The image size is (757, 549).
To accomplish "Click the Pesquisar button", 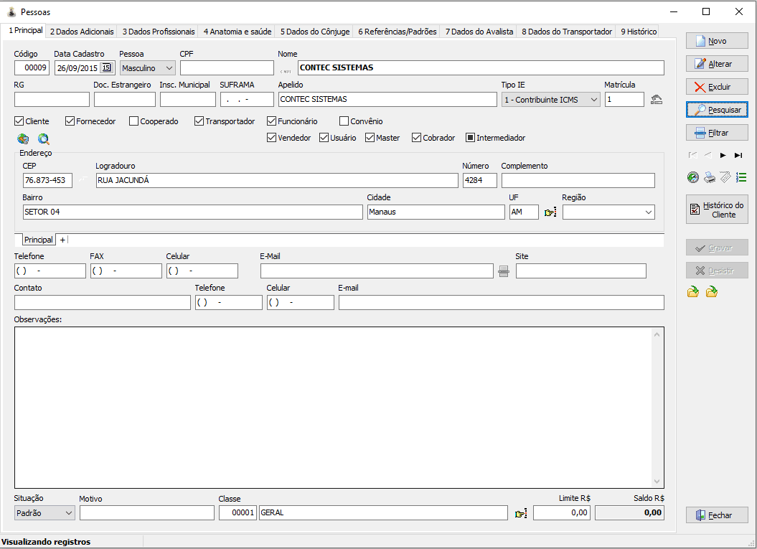I will point(717,110).
